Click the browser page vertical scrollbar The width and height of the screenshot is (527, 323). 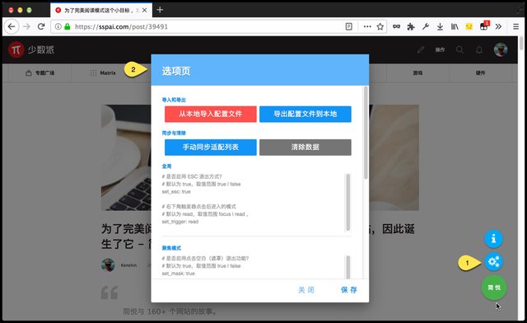coord(521,44)
